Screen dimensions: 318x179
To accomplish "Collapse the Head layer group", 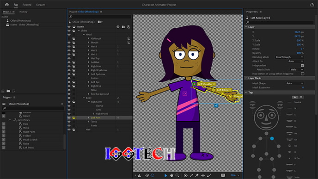I will [x=84, y=35].
